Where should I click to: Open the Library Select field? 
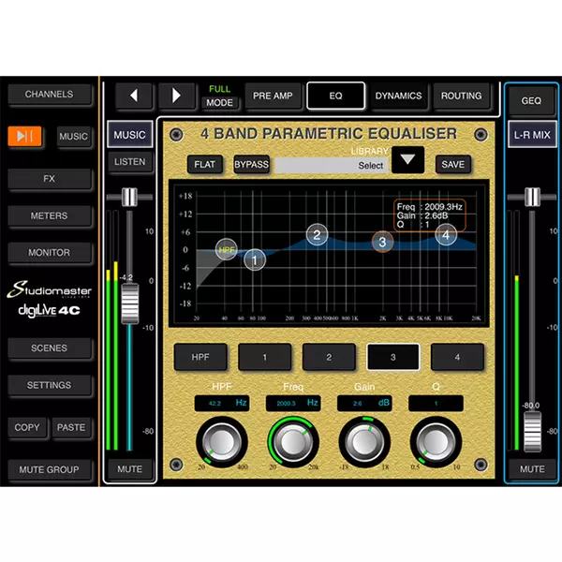point(333,165)
